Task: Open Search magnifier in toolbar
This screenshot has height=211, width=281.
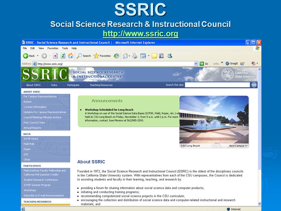Action: click(x=84, y=56)
